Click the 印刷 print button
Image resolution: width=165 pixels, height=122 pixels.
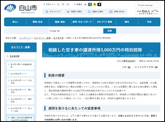126,67
